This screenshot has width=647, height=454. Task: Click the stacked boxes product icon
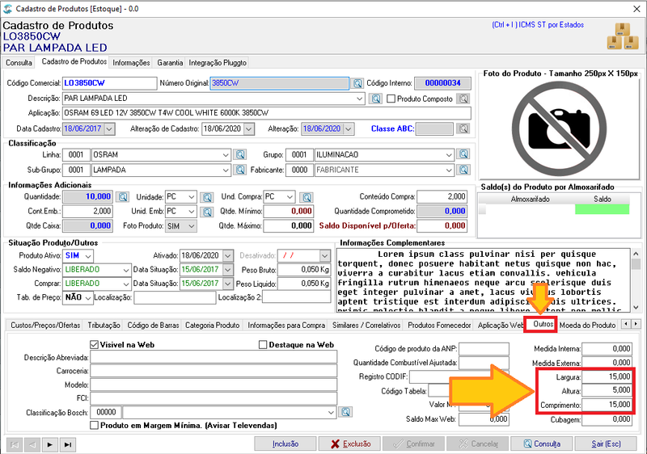[x=623, y=36]
